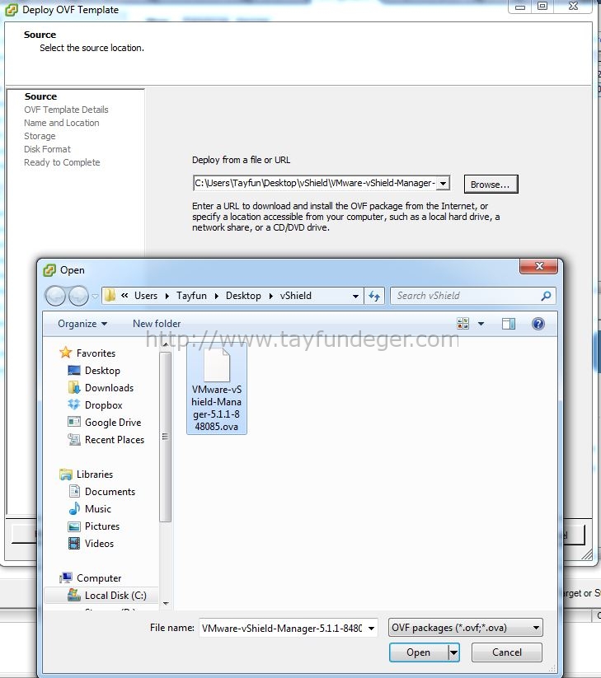601x678 pixels.
Task: Select Videos library
Action: click(x=99, y=544)
